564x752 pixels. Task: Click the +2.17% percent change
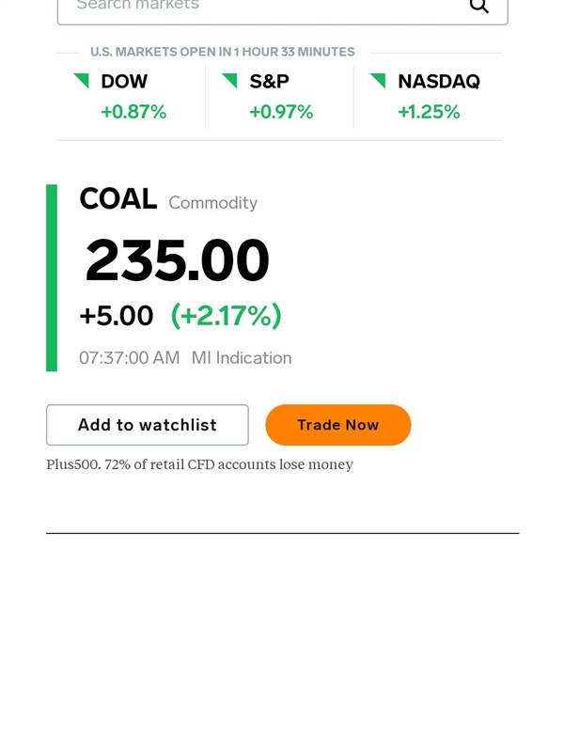pos(226,316)
